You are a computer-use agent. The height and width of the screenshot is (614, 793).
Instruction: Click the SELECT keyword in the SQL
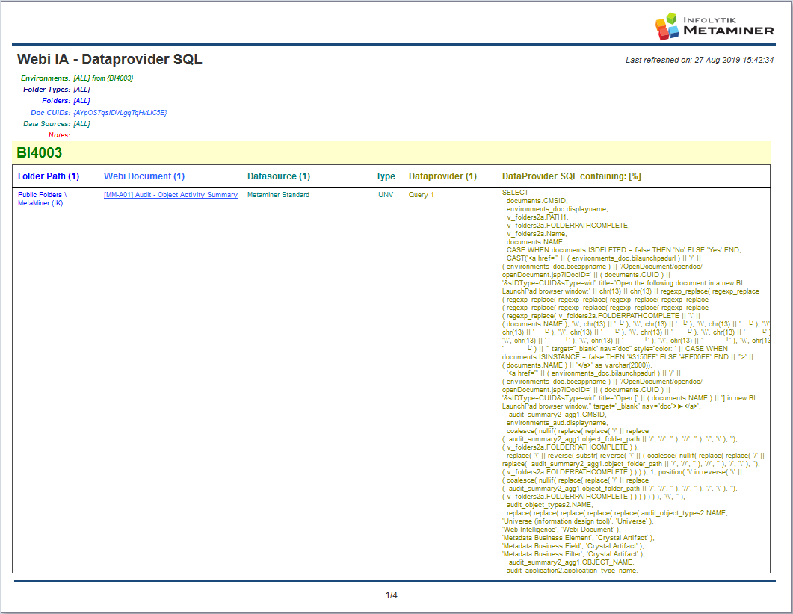[516, 193]
